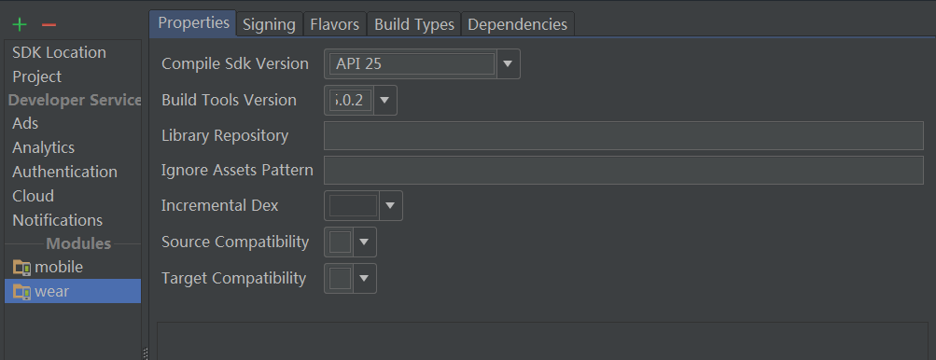936x360 pixels.
Task: Expand the Source Compatibility dropdown arrow
Action: click(x=364, y=242)
